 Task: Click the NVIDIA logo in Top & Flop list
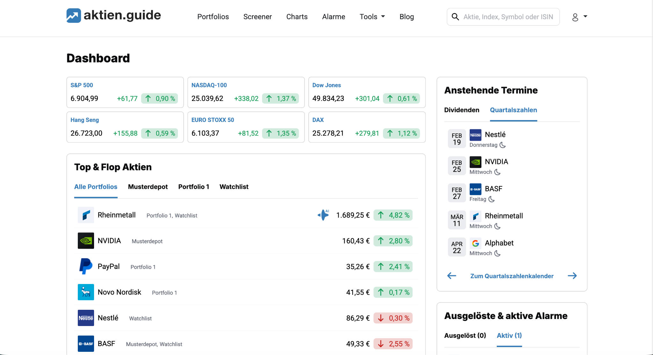coord(86,241)
